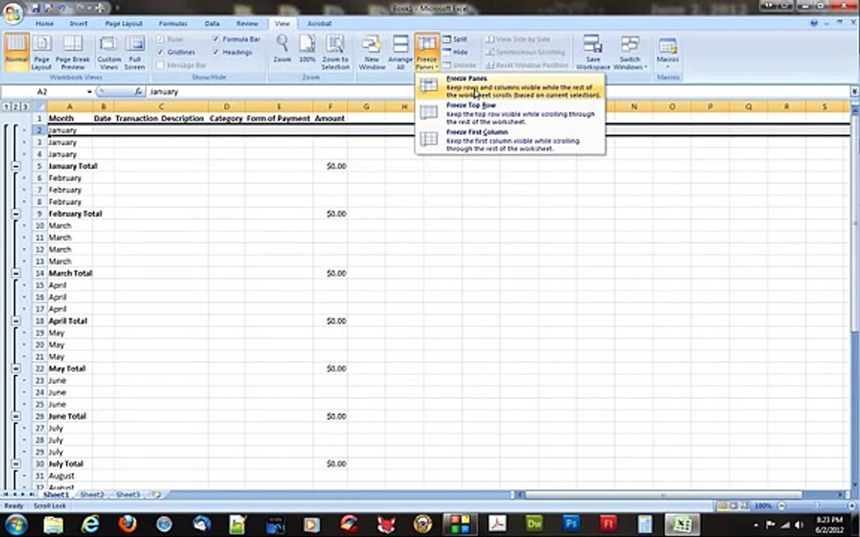Open the Home ribbon tab

[x=45, y=24]
